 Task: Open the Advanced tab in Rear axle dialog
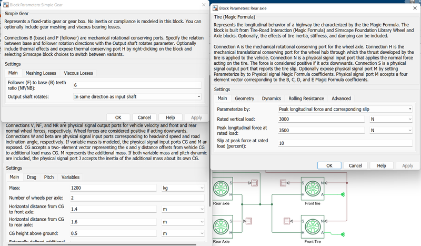(x=341, y=99)
